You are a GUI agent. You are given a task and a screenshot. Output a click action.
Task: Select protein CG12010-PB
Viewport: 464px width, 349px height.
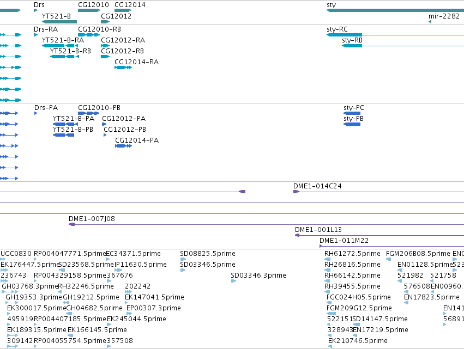pyautogui.click(x=89, y=113)
